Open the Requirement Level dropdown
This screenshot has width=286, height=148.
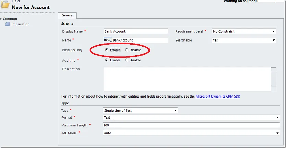click(244, 31)
